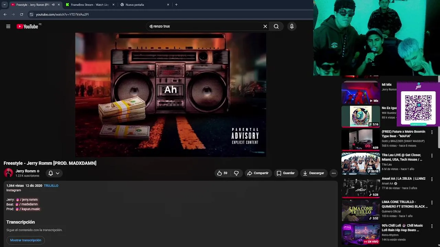Open the kapun.music Instagram link
Viewport: 440px width, 247px height.
(x=28, y=209)
